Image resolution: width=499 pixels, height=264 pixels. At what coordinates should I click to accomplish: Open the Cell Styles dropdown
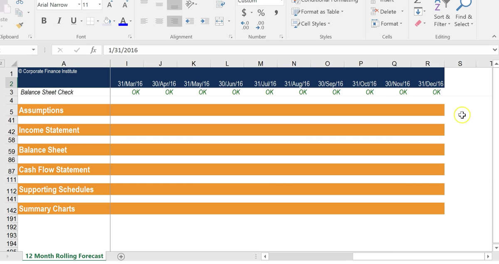pos(315,24)
